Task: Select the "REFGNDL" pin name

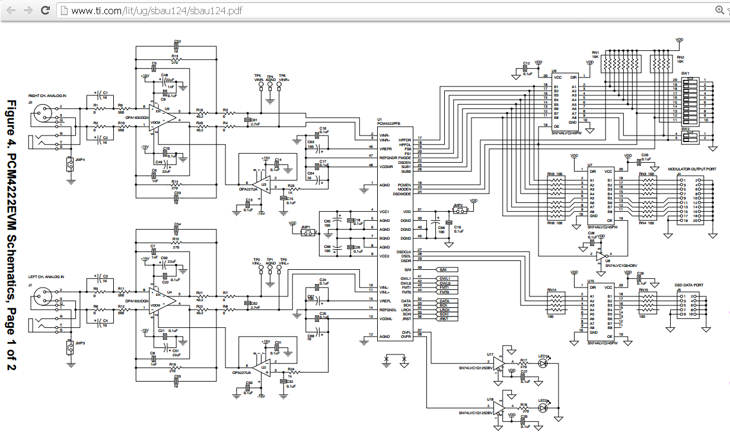Action: 388,309
